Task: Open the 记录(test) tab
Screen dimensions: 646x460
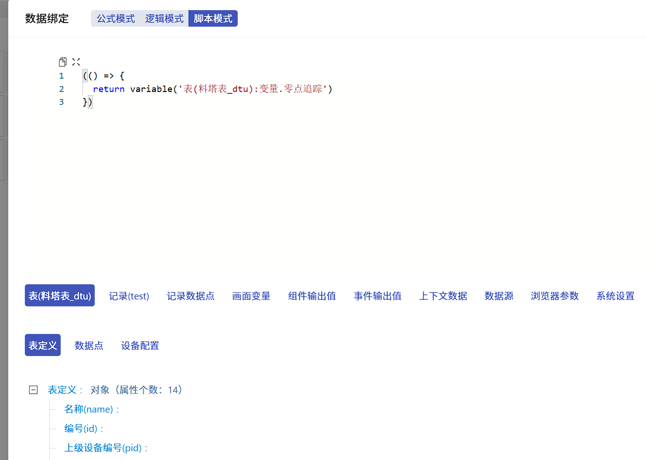Action: [129, 296]
